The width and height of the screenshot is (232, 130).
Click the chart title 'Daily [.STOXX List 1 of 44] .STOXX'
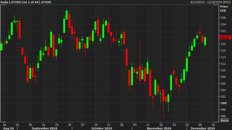26,2
